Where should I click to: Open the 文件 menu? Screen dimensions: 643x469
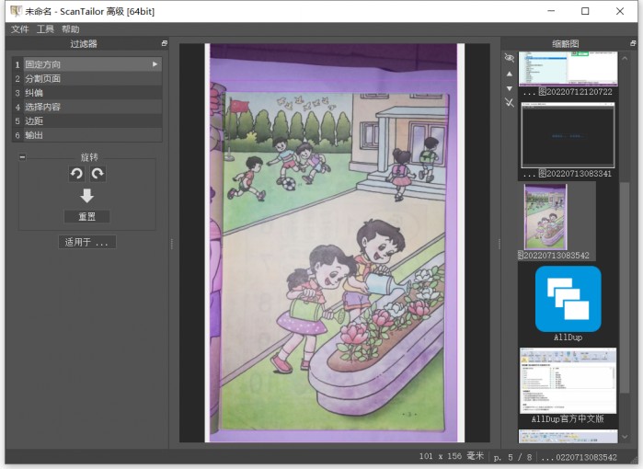click(20, 29)
